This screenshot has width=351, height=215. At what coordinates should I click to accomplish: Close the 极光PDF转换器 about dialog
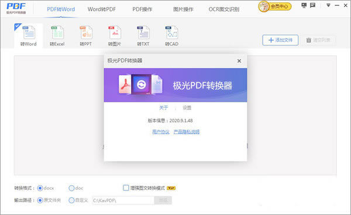click(x=239, y=61)
